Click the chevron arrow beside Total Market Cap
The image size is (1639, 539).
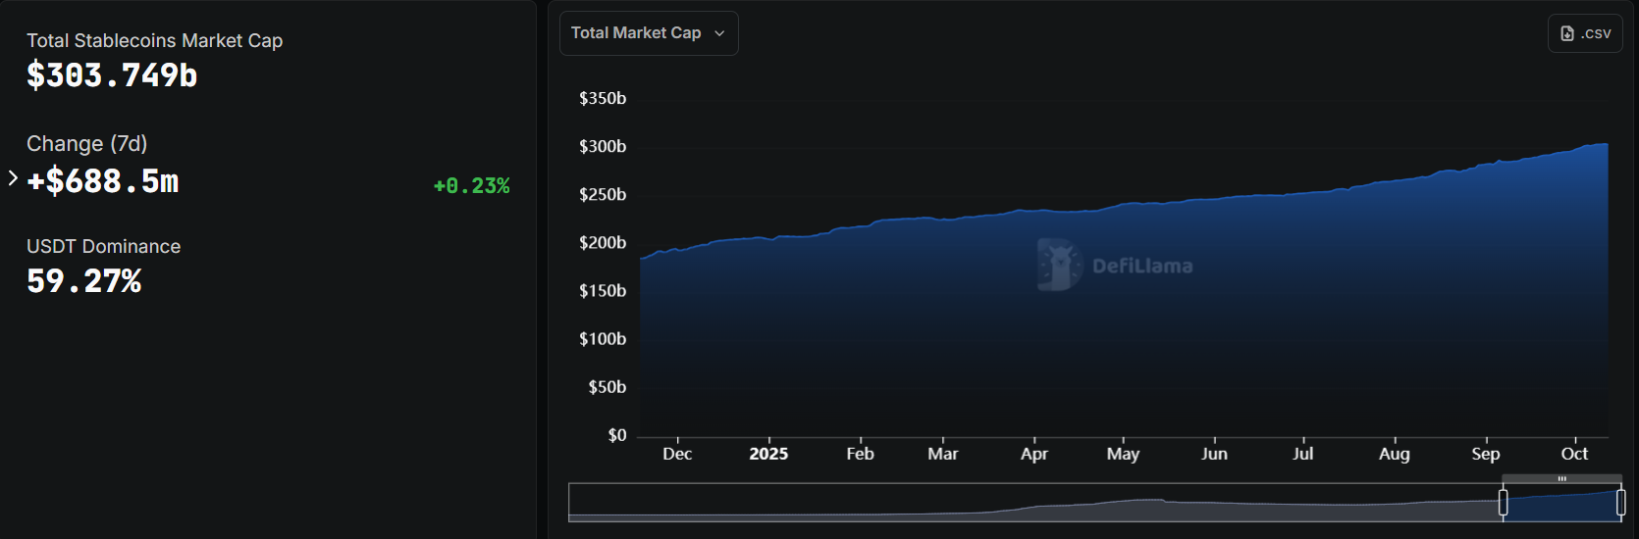click(x=719, y=33)
